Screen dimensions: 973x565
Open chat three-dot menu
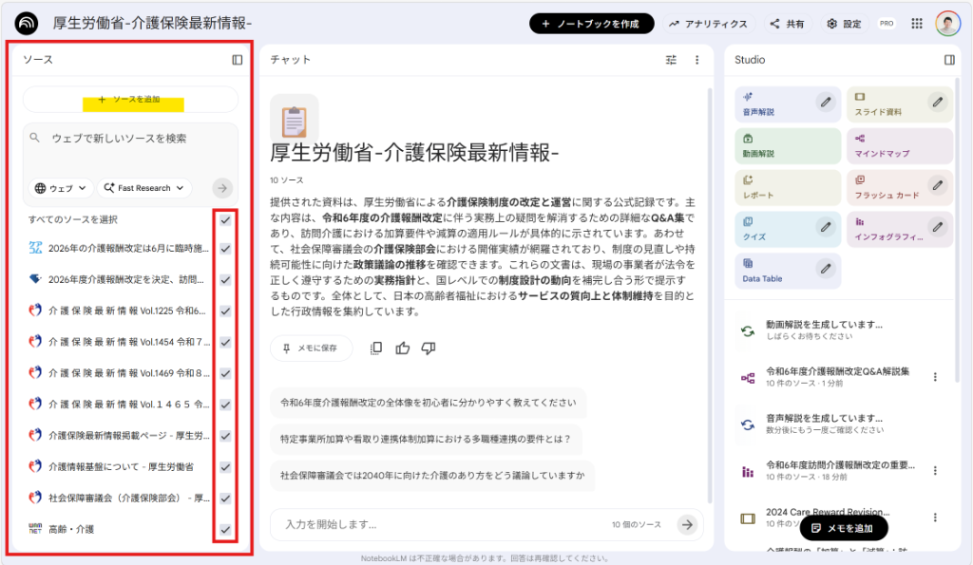[696, 60]
